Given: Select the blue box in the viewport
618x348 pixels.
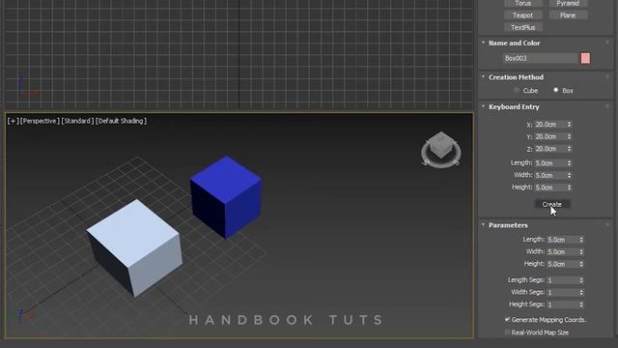Looking at the screenshot, I should [x=226, y=197].
